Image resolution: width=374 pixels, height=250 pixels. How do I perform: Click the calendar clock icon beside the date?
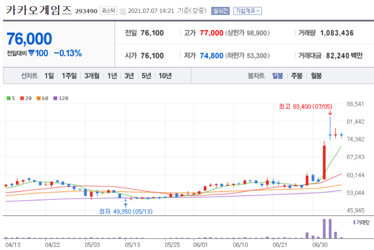pyautogui.click(x=123, y=12)
